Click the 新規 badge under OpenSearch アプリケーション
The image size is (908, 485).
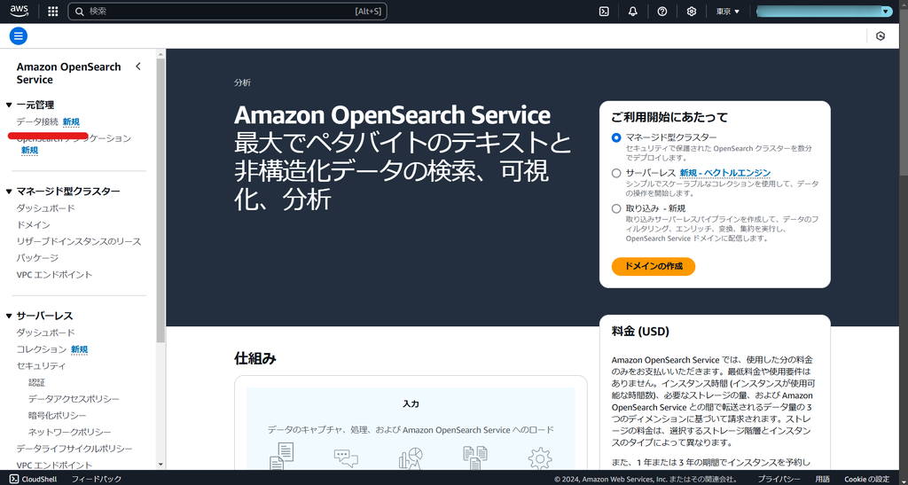click(x=29, y=150)
